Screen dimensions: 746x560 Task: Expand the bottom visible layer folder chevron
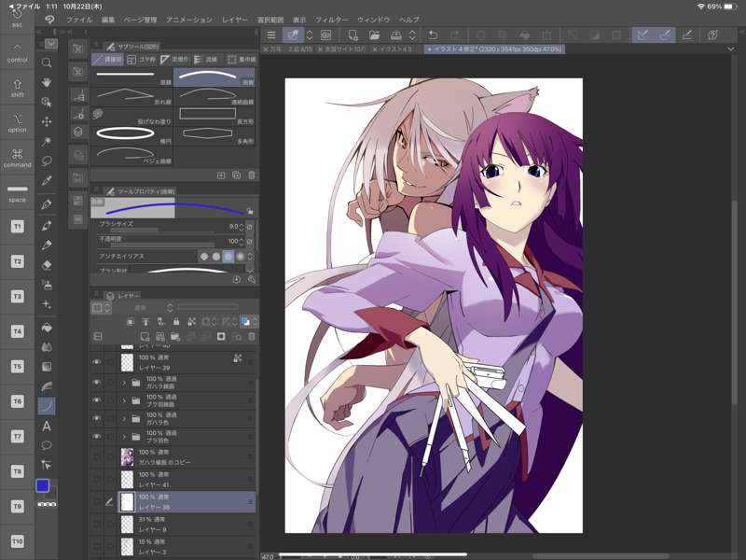coord(124,437)
